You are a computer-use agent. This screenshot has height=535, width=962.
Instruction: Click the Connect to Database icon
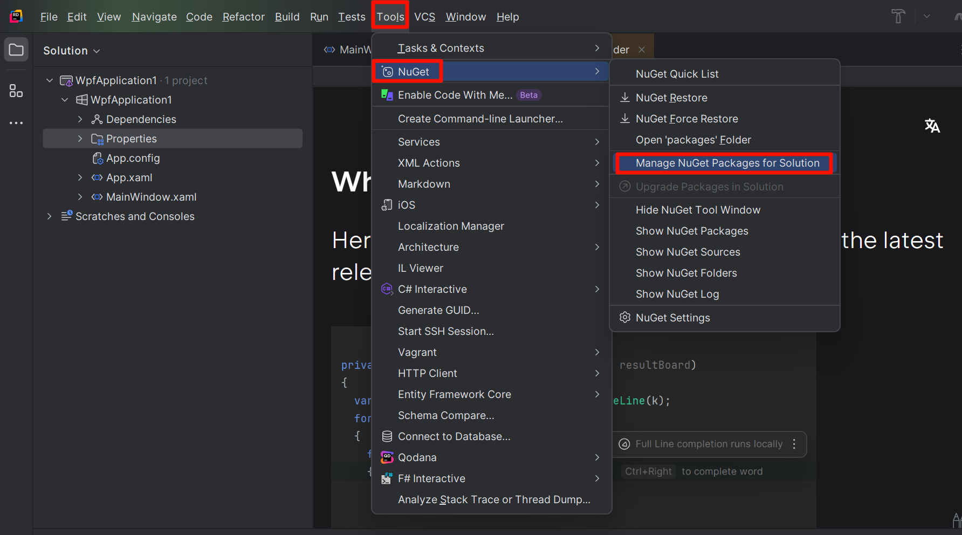(387, 436)
